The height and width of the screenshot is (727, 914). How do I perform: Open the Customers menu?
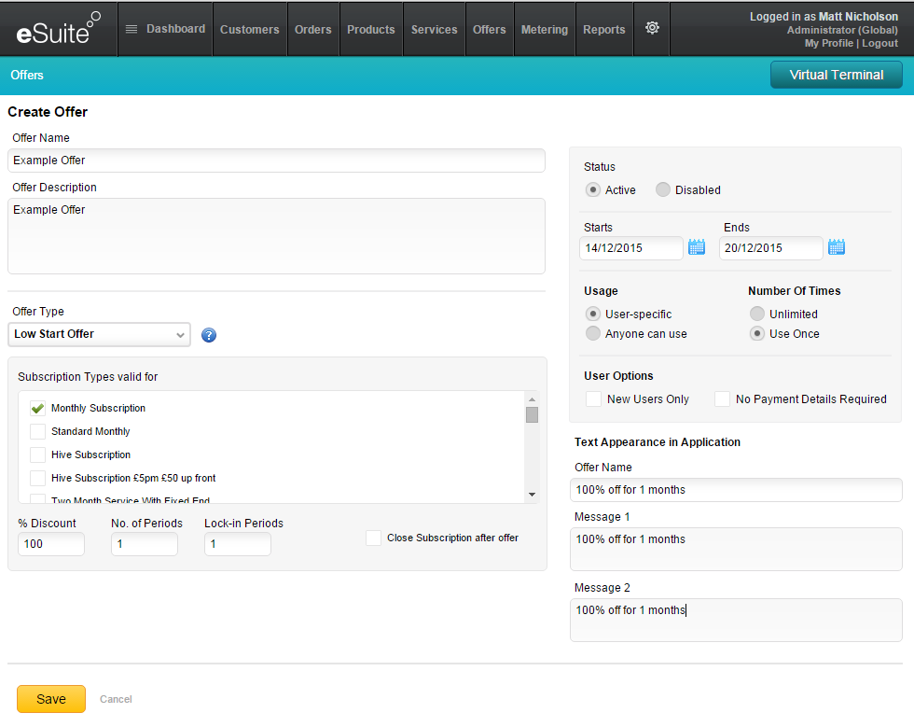point(249,29)
